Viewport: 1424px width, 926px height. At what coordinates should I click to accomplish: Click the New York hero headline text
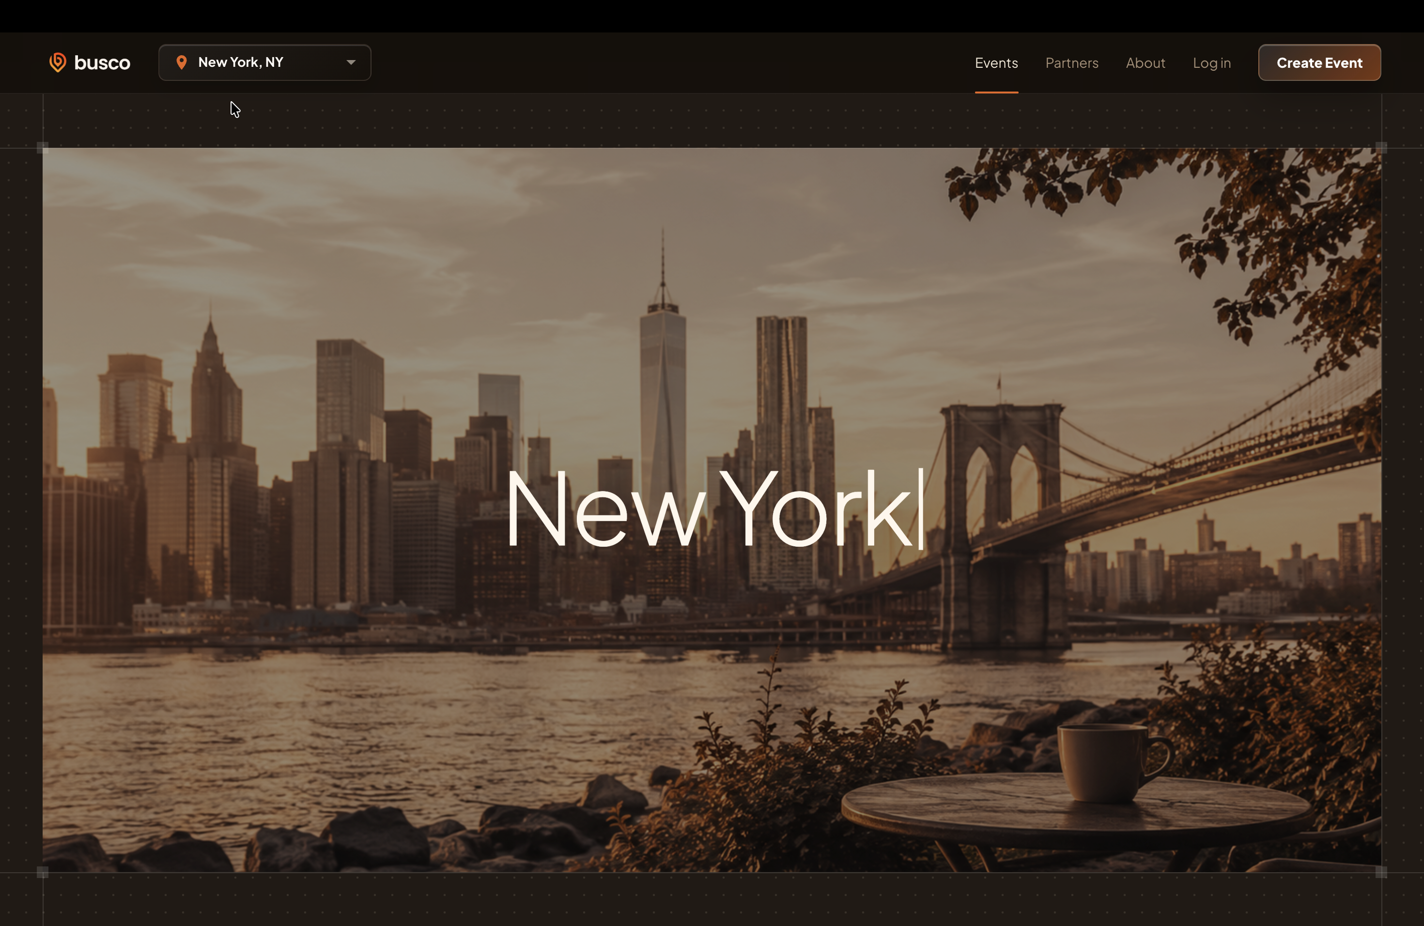[x=711, y=509]
